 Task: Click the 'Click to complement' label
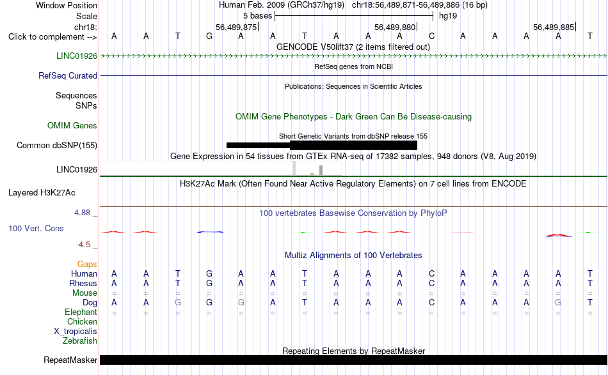[x=52, y=37]
